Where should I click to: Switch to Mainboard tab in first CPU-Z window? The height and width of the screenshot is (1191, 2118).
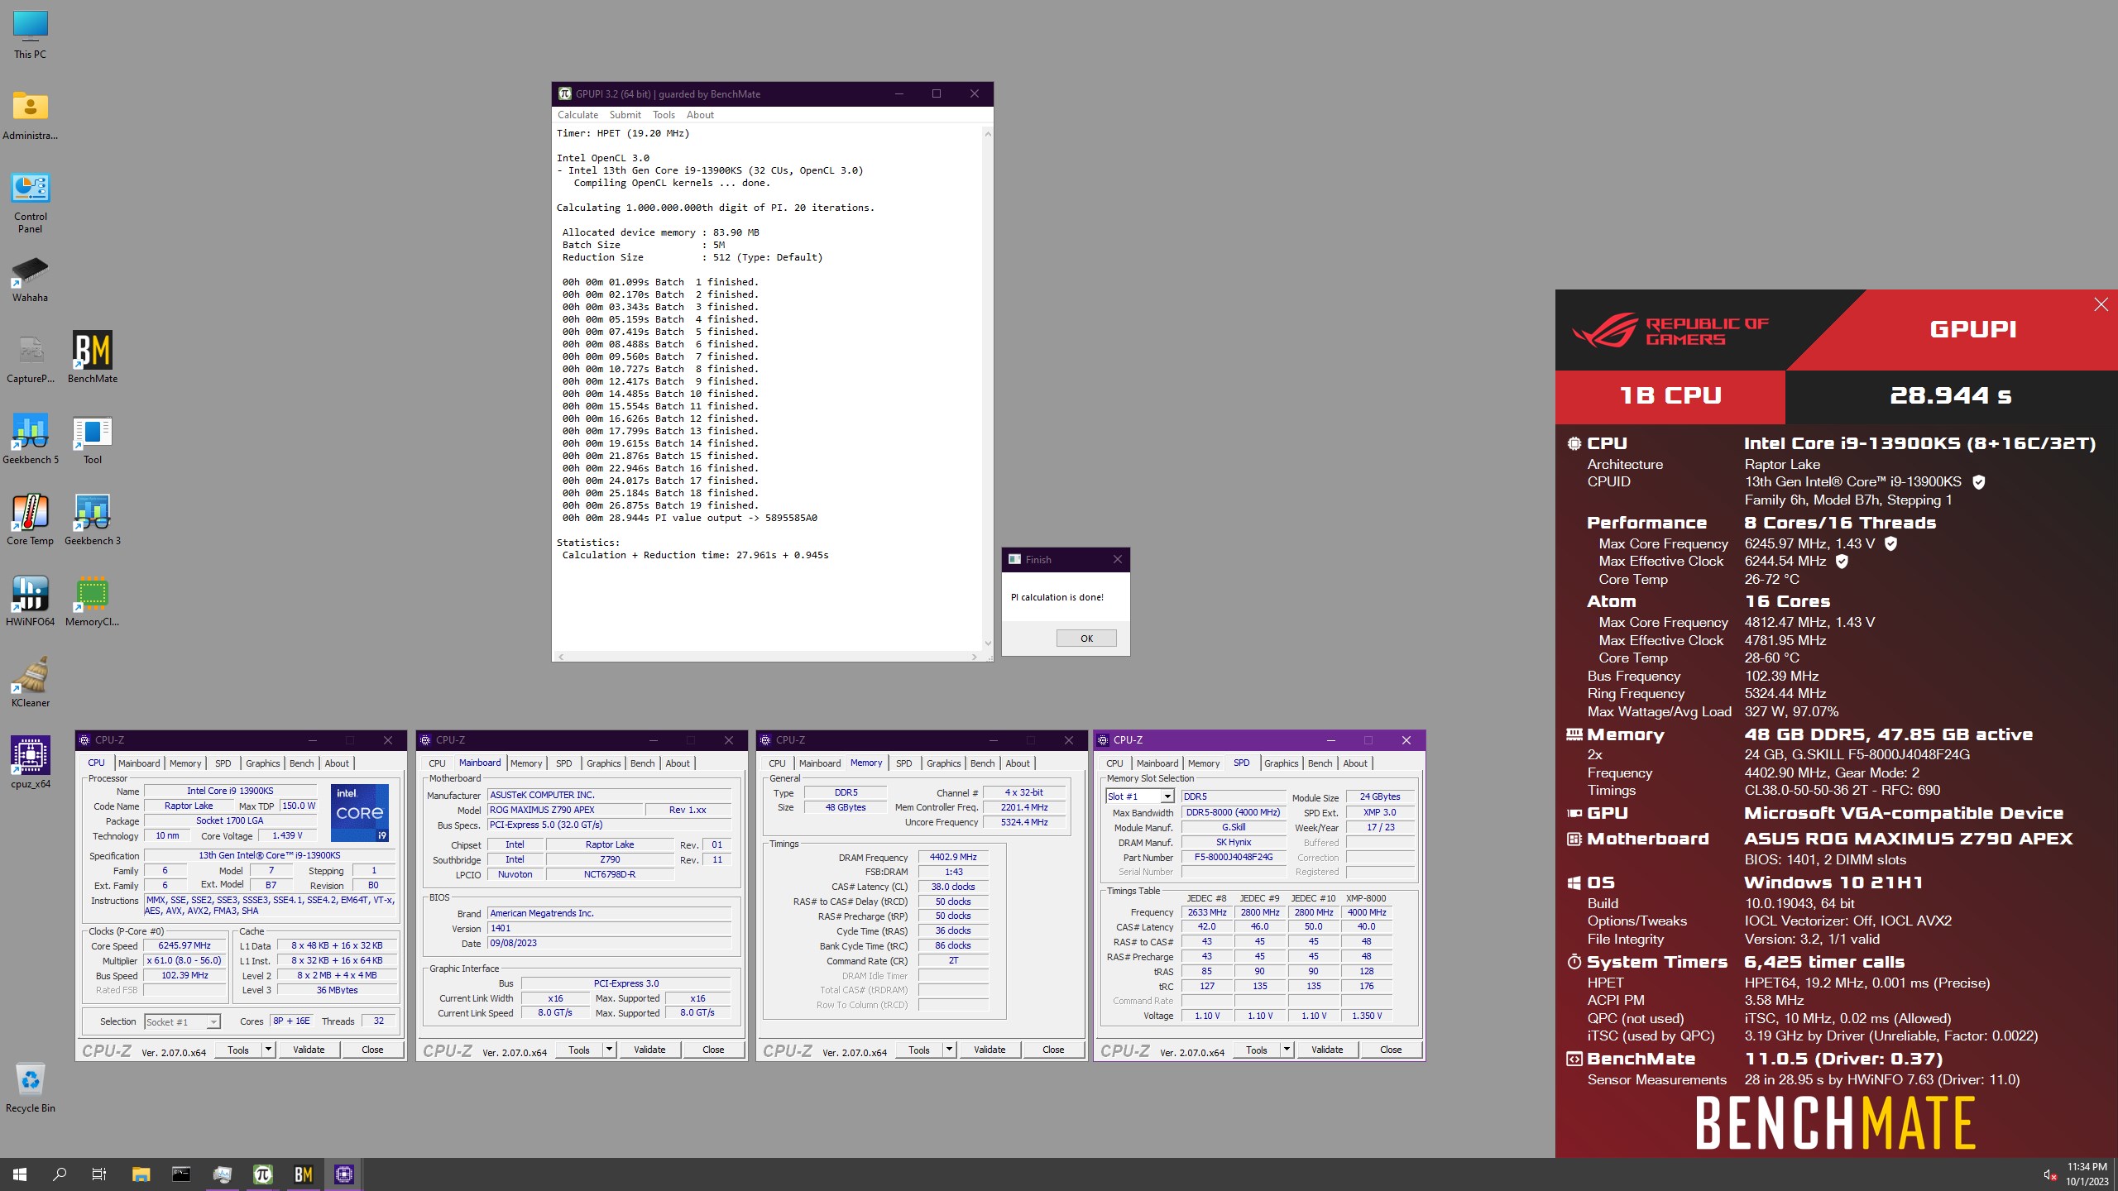tap(139, 763)
